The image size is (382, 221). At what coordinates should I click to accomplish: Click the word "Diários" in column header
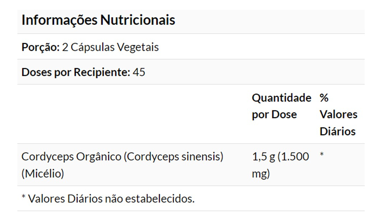pyautogui.click(x=337, y=131)
